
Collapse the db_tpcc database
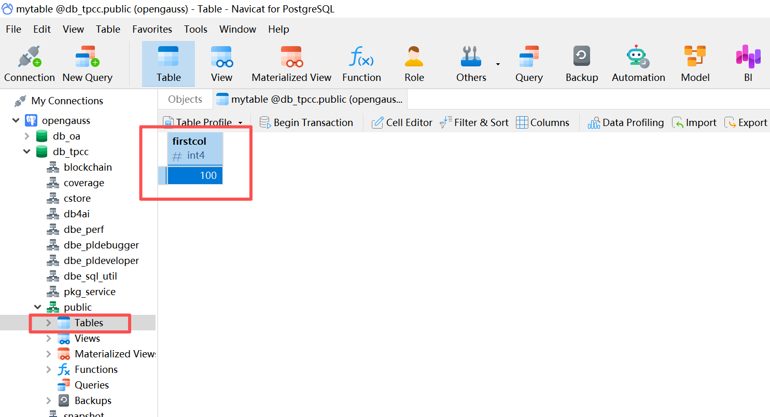[27, 151]
